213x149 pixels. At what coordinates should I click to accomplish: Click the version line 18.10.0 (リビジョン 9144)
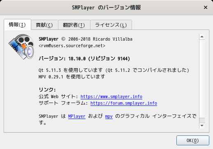84,59
